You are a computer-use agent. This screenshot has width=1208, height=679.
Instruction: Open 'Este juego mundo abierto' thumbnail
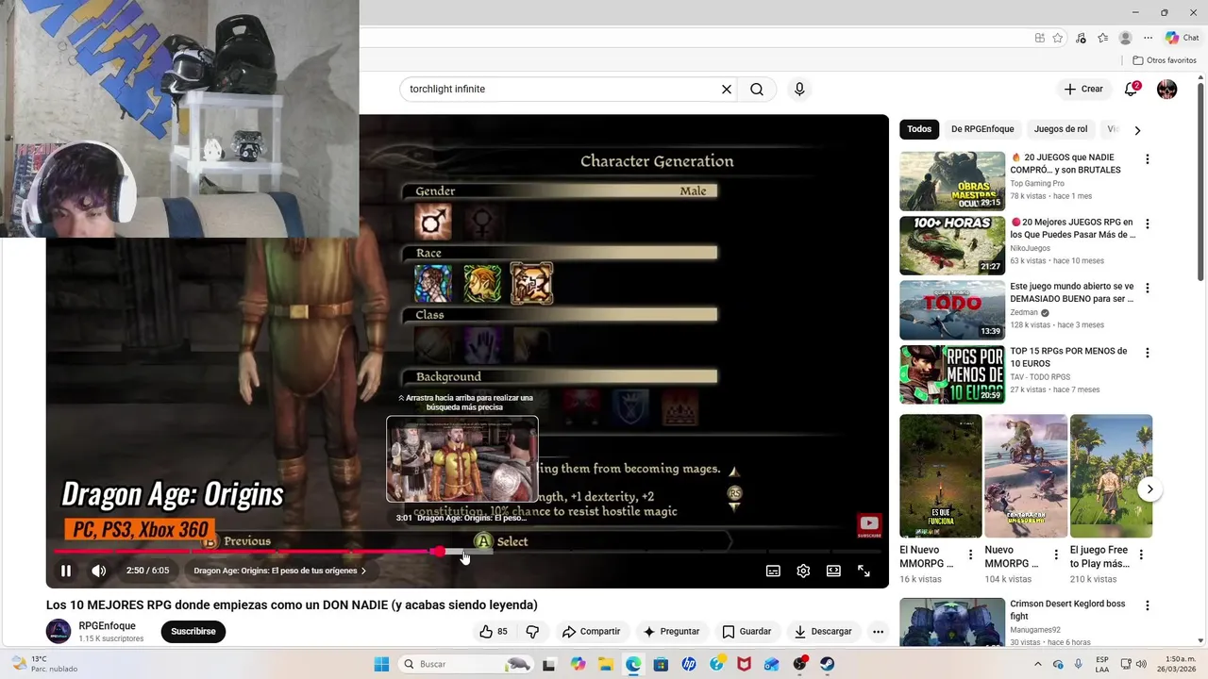(x=952, y=309)
